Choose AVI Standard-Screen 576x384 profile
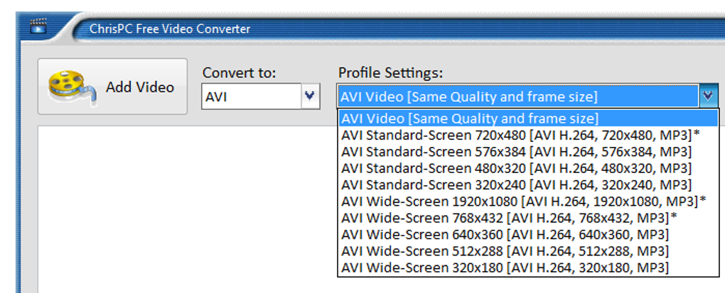 516,151
